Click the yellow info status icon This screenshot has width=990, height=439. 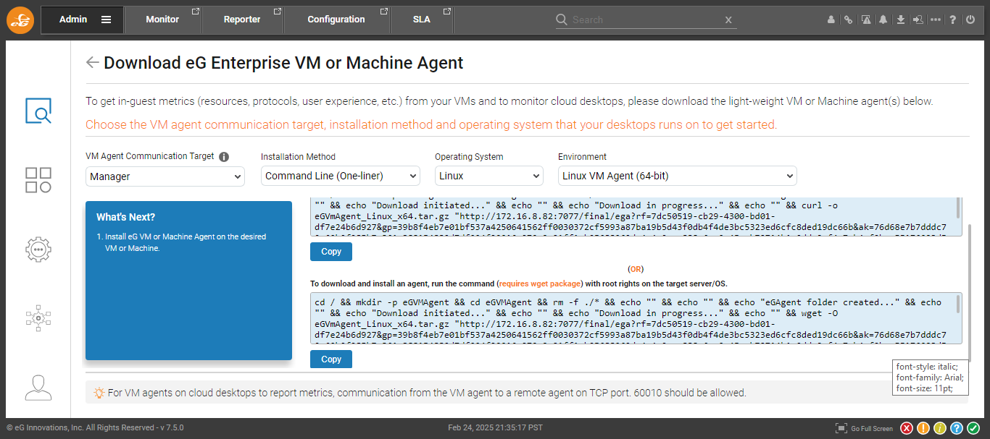coord(940,428)
